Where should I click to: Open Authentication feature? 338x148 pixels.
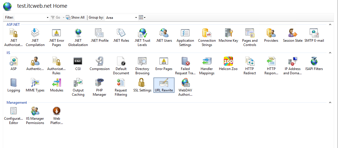tap(35, 64)
